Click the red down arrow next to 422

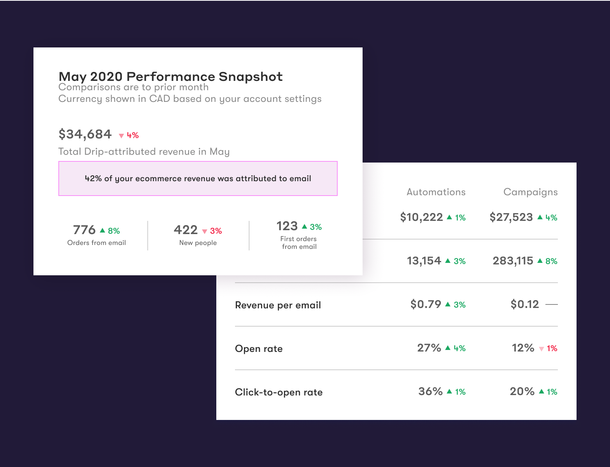205,231
